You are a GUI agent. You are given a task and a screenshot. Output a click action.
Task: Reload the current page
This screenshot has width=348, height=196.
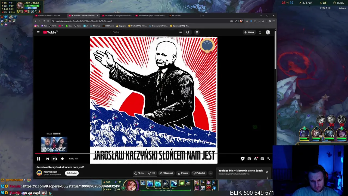44,21
